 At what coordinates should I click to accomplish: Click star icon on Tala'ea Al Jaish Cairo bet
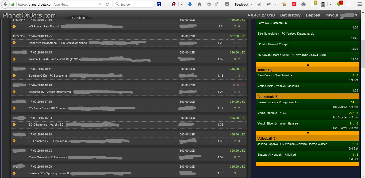[x=14, y=59]
